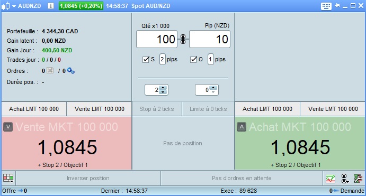Open the keyboard shortcuts icon

click(326, 6)
